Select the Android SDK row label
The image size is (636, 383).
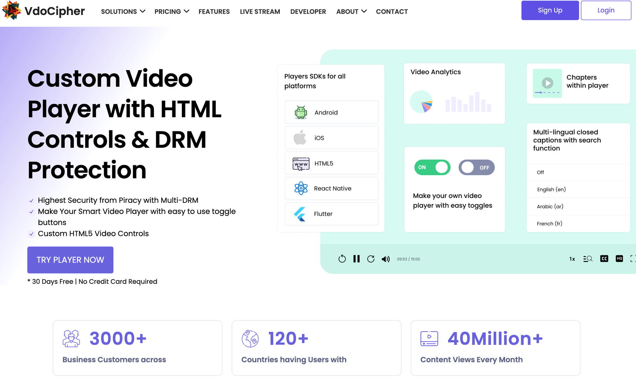326,113
